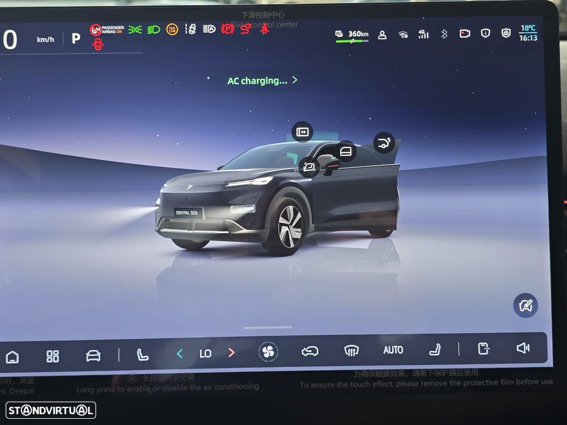Tap the passenger airbag ON indicator
The image size is (567, 425).
[107, 29]
